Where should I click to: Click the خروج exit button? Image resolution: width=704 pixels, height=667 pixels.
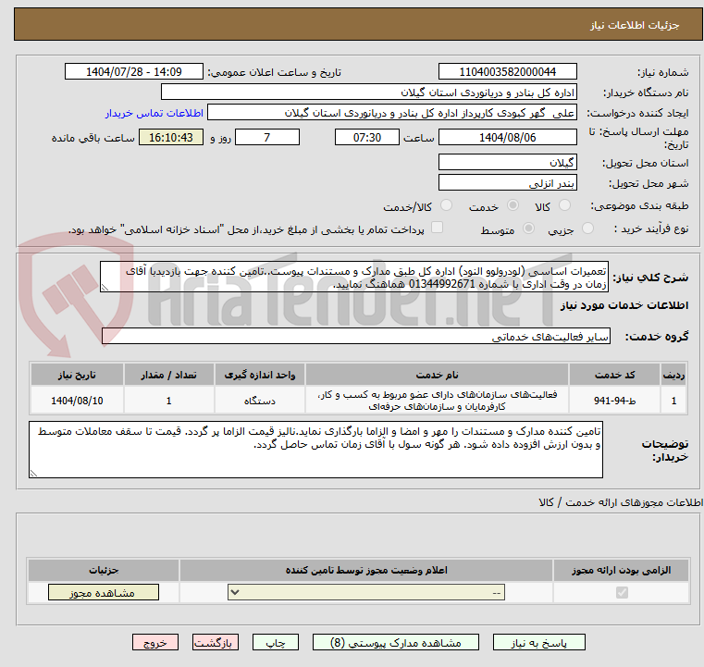point(154,642)
